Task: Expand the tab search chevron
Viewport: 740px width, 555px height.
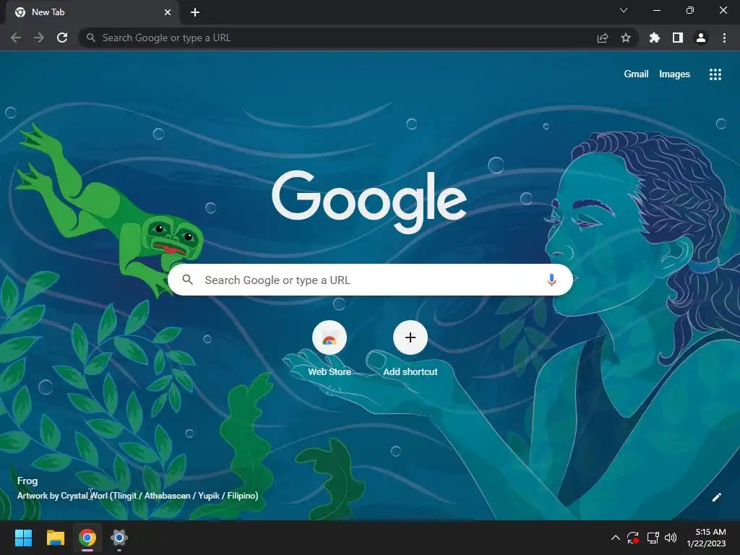Action: tap(624, 10)
